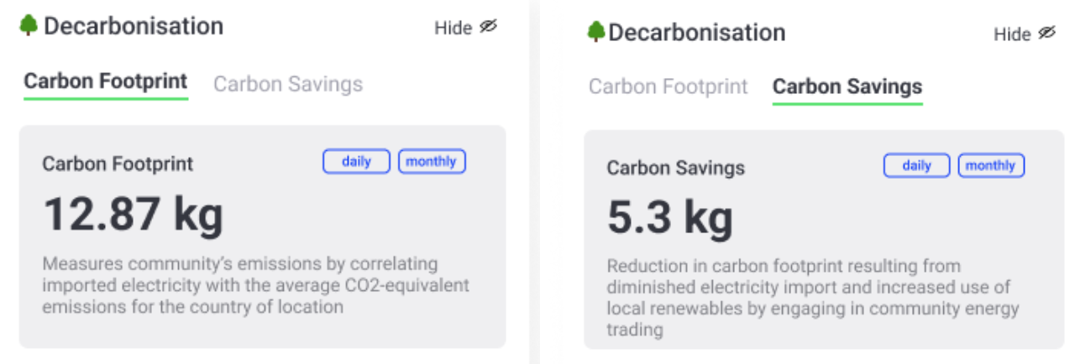This screenshot has width=1080, height=364.
Task: Click the 12.87 kg footprint value
Action: (x=134, y=214)
